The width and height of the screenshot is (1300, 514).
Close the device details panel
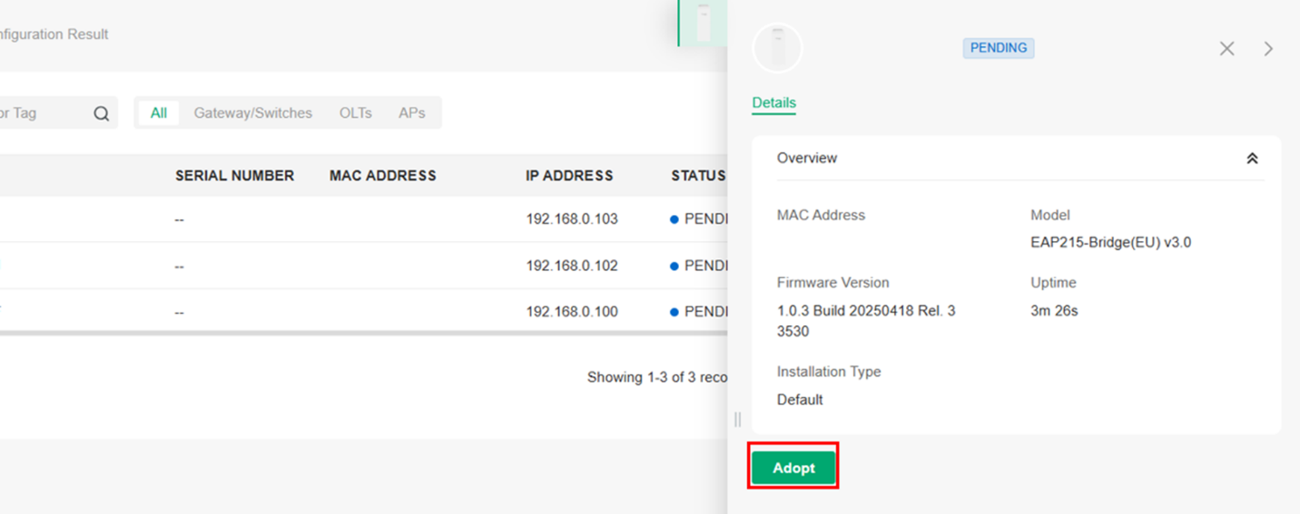1226,49
